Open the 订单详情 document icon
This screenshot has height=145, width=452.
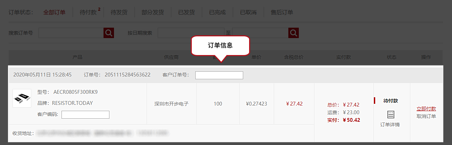click(x=391, y=115)
